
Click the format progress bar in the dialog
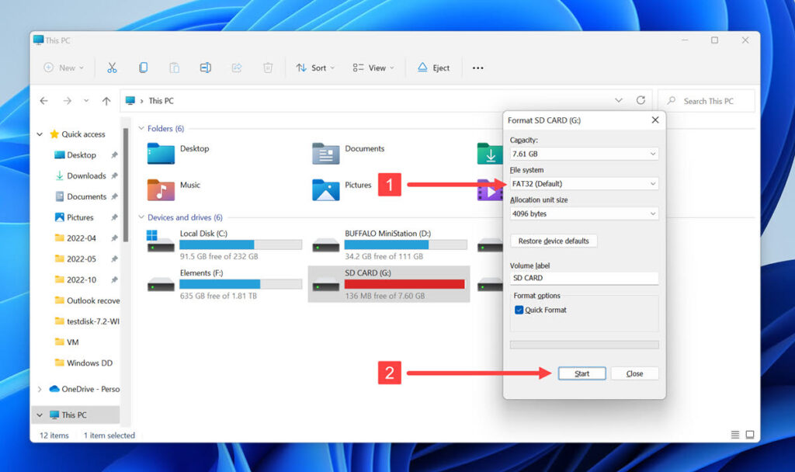coord(584,344)
